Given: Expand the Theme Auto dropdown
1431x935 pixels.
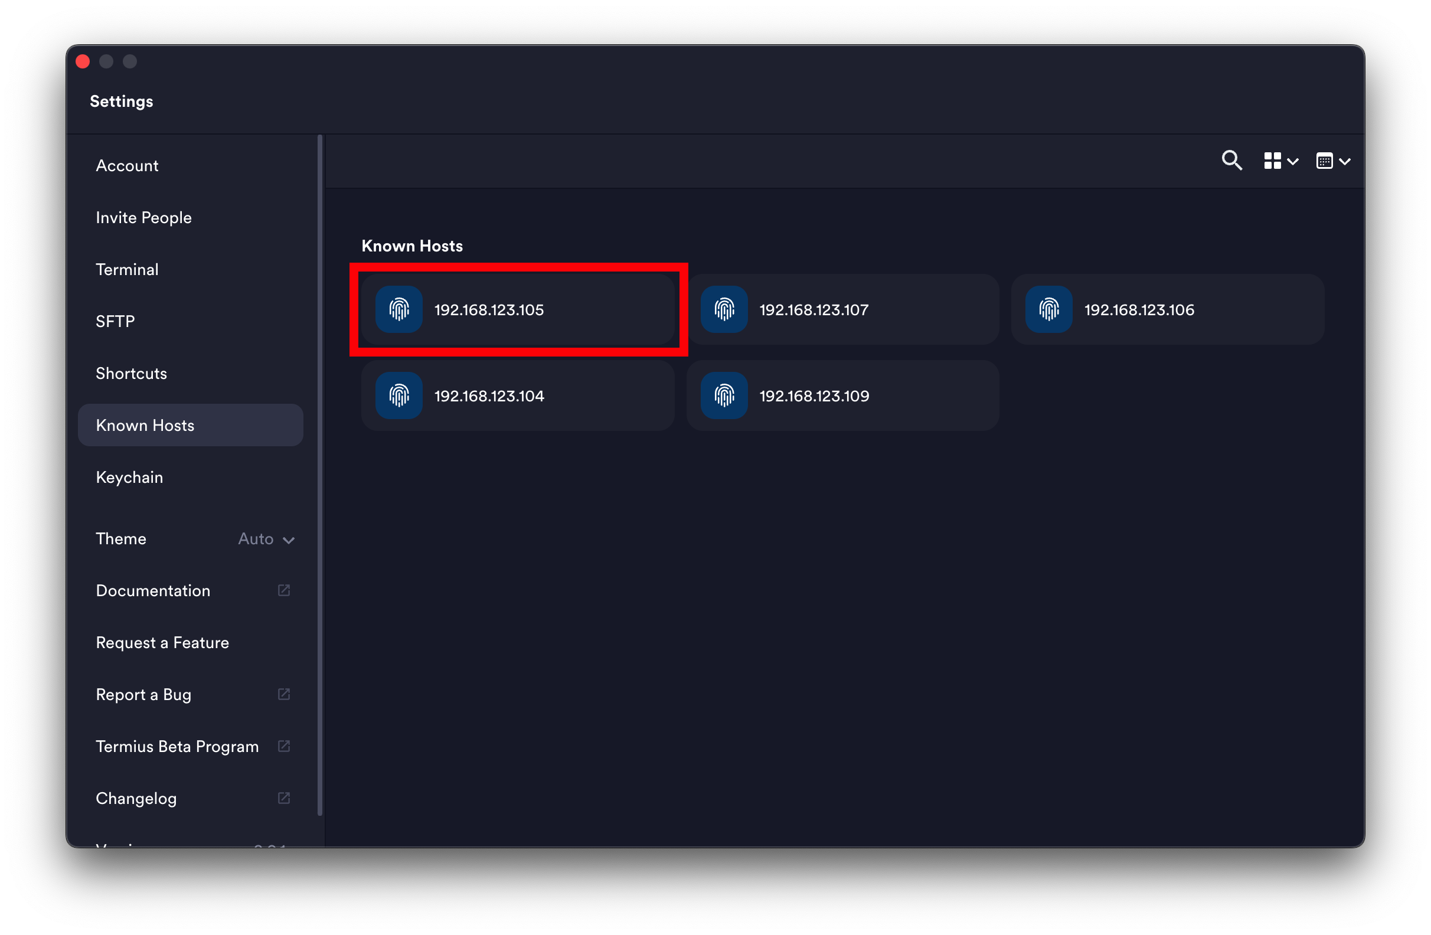Looking at the screenshot, I should click(x=266, y=539).
